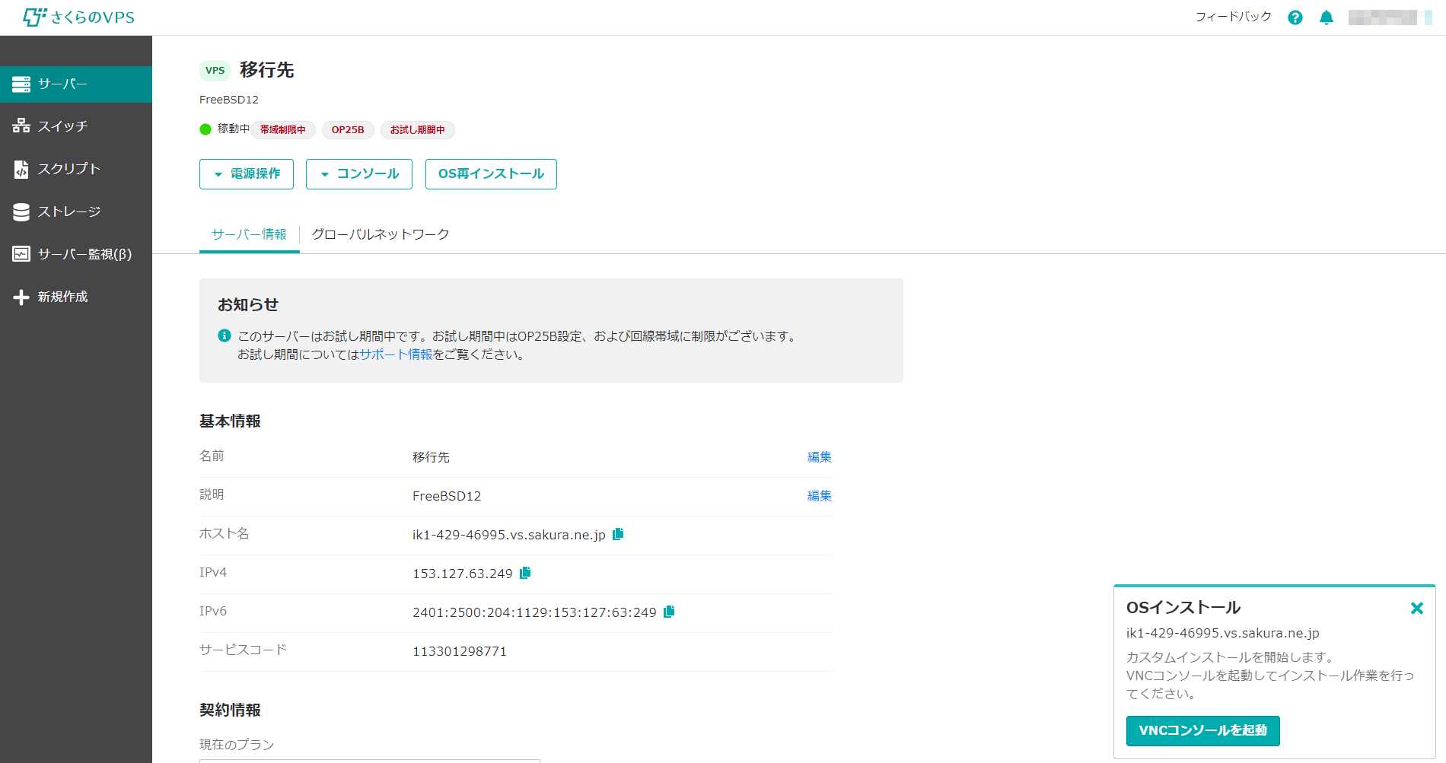Switch to the グローバルネットワーク tab
The width and height of the screenshot is (1446, 763).
pos(381,234)
